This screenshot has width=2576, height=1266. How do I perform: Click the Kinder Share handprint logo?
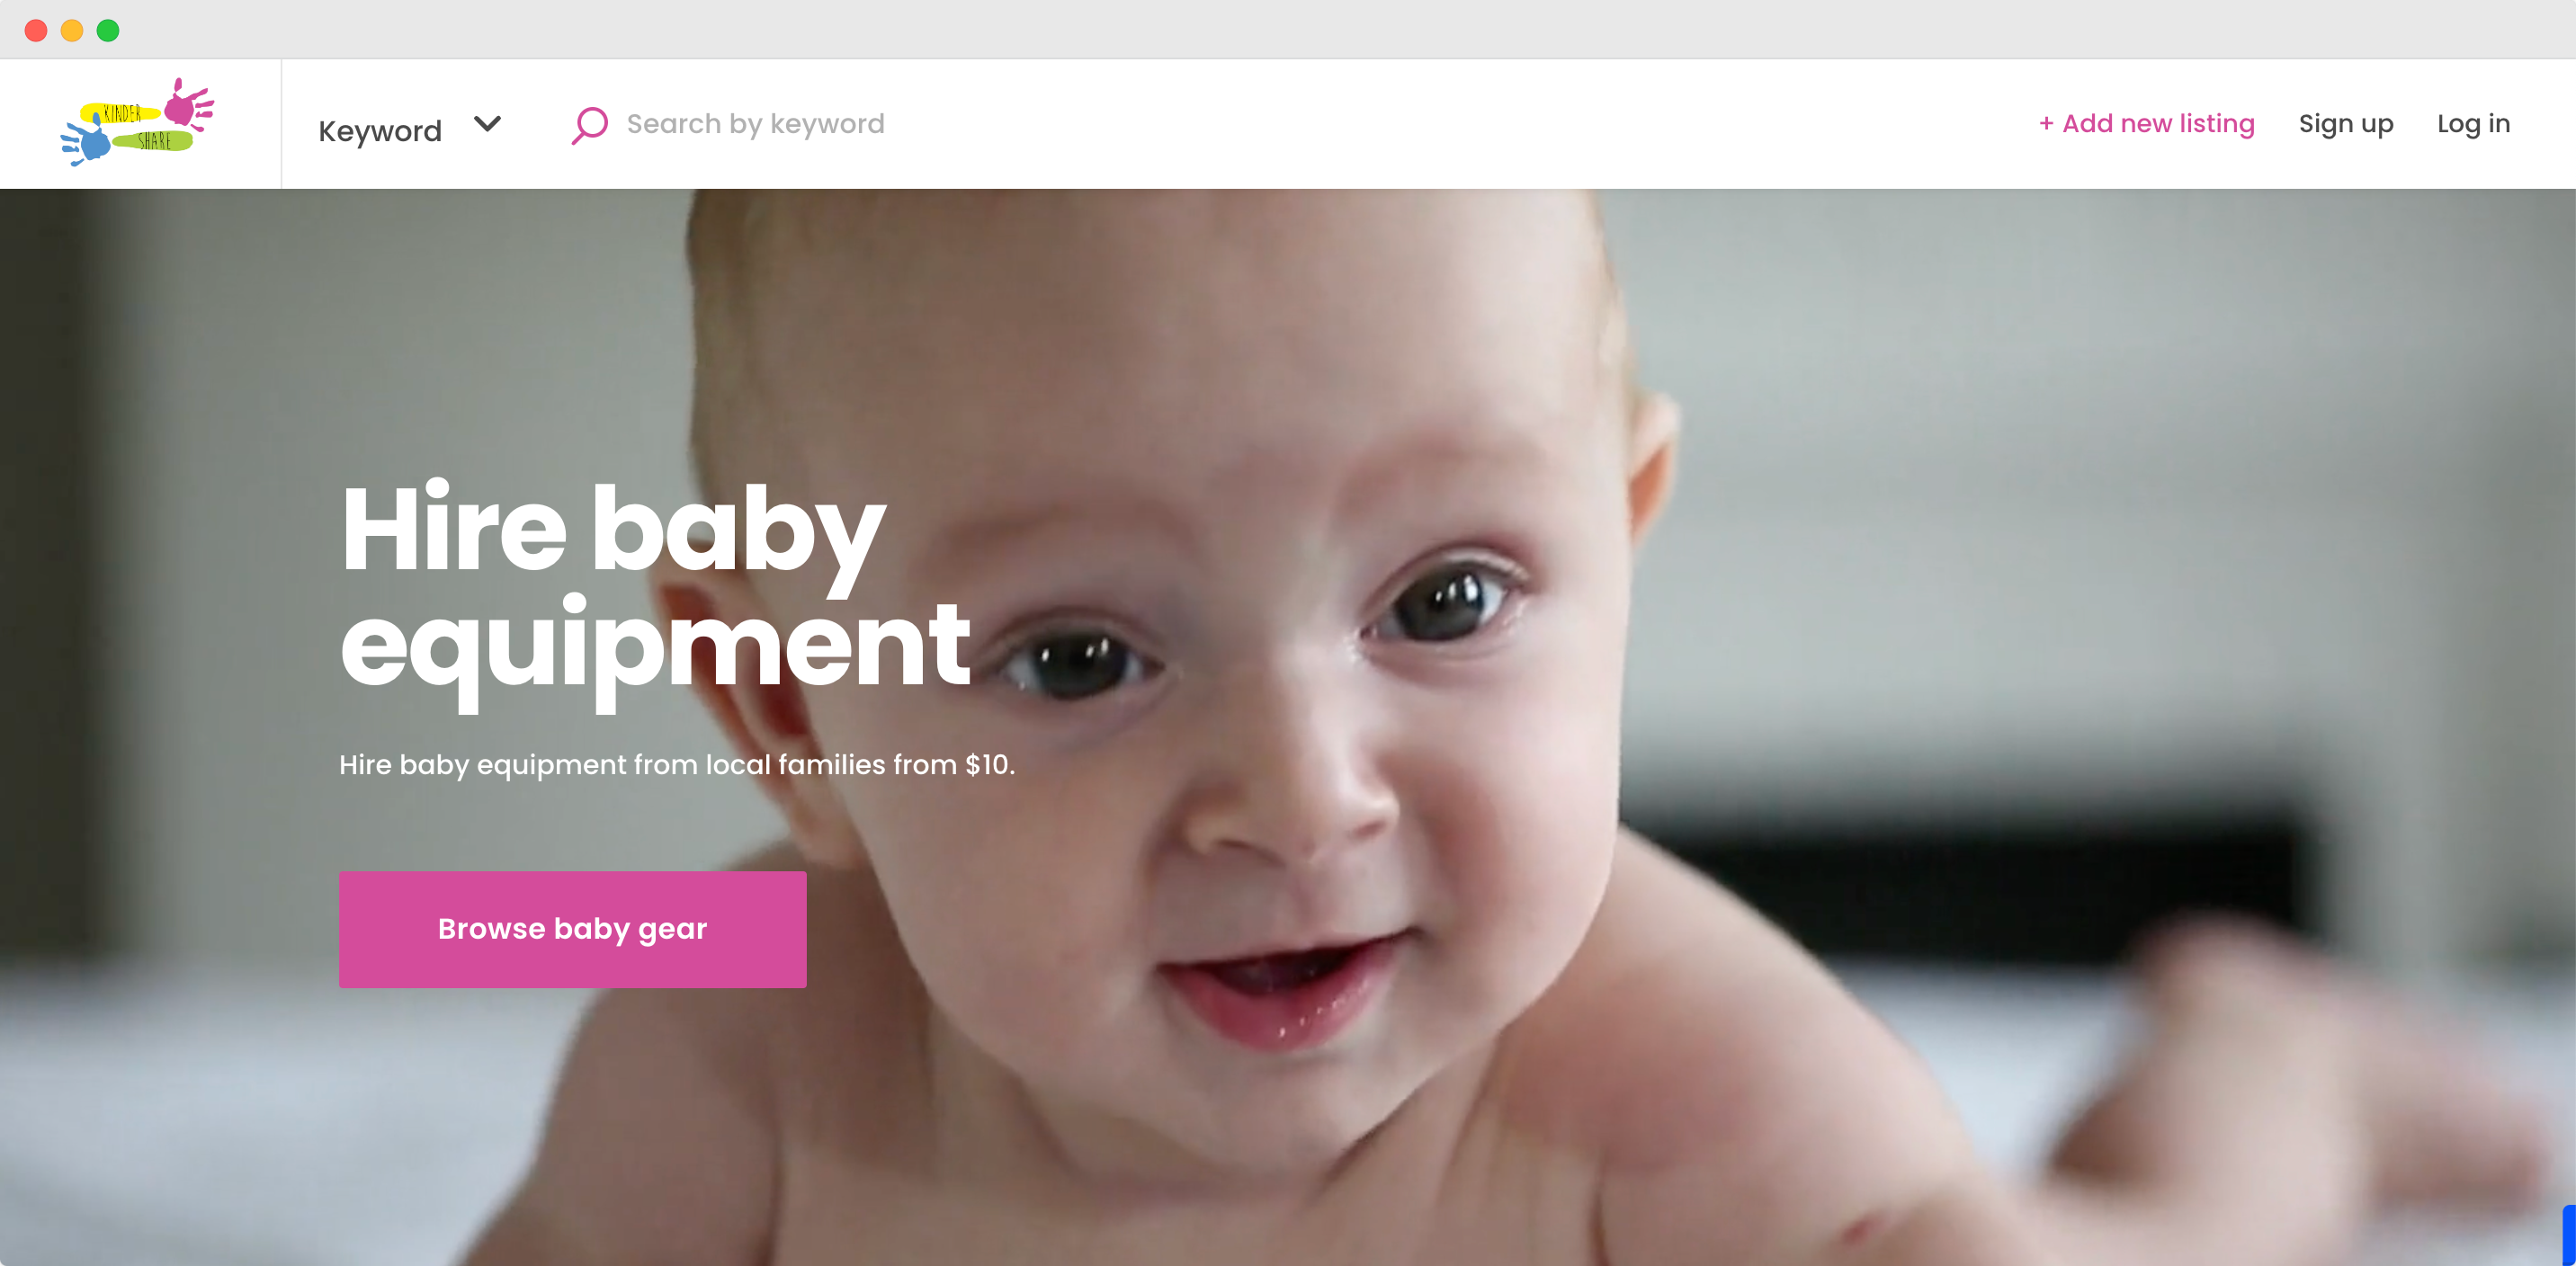pos(138,122)
